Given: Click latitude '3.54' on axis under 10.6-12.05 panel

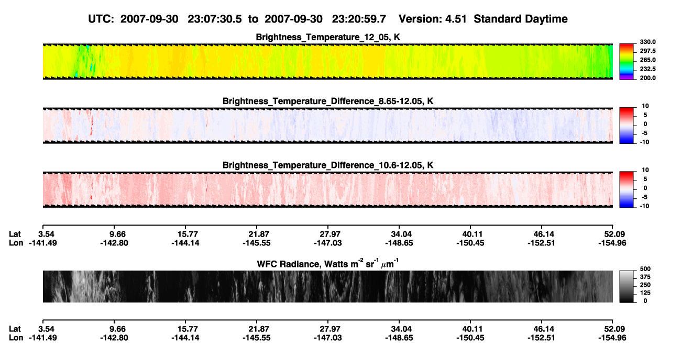Looking at the screenshot, I should pyautogui.click(x=42, y=234).
